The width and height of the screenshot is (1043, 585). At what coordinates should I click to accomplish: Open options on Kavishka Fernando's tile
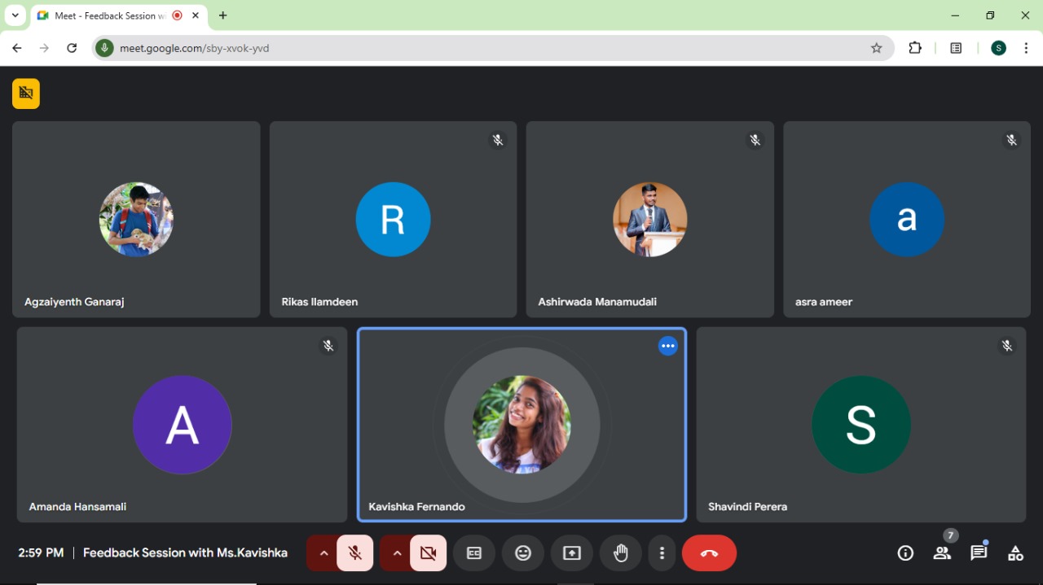(x=668, y=346)
